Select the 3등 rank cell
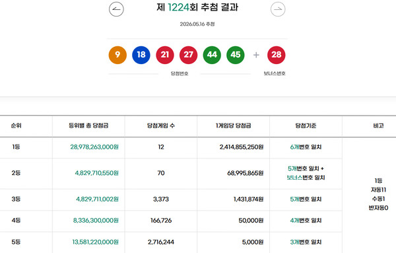This screenshot has width=396, height=253. point(16,199)
